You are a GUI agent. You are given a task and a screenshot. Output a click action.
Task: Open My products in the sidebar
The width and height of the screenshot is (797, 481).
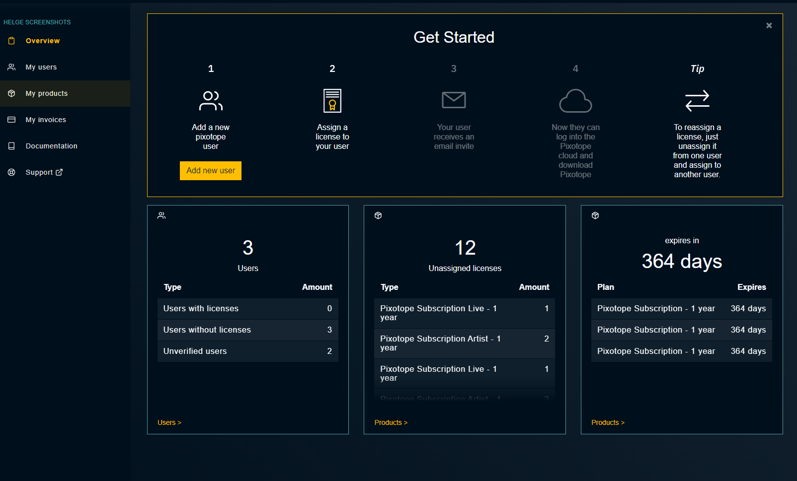click(x=47, y=93)
